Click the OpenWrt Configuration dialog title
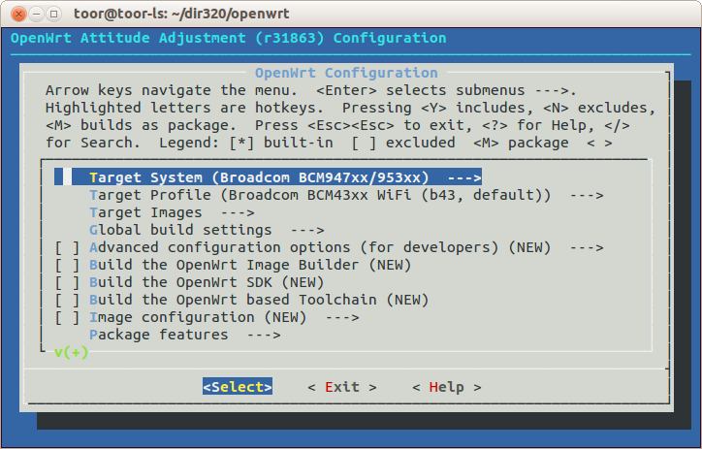 346,73
